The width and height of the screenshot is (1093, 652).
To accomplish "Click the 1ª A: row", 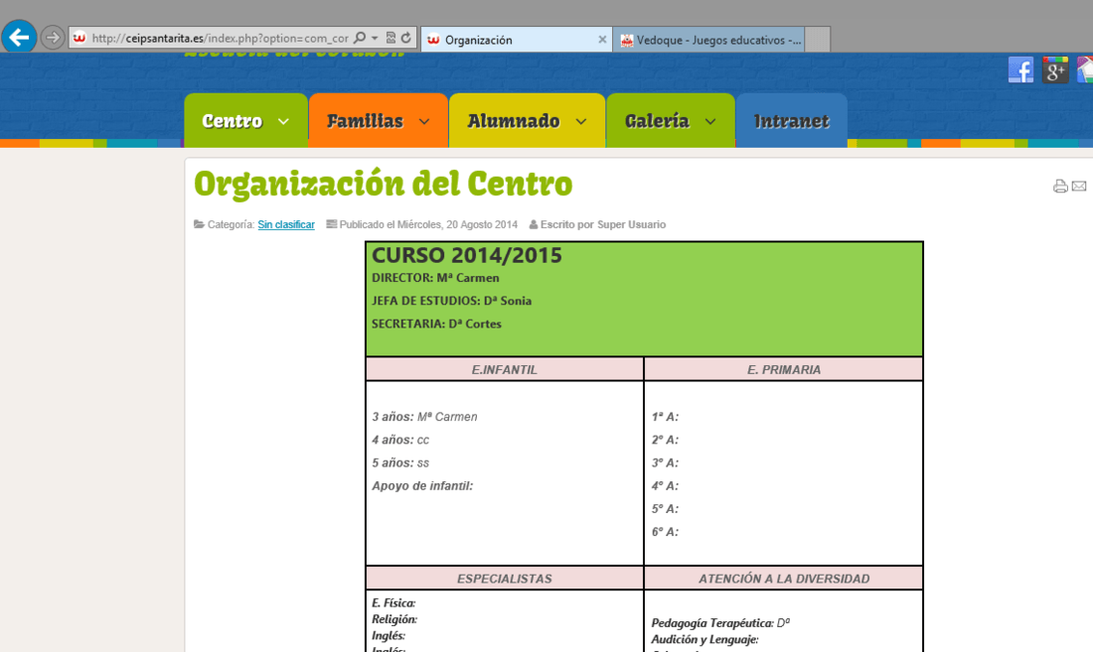I will [x=665, y=417].
